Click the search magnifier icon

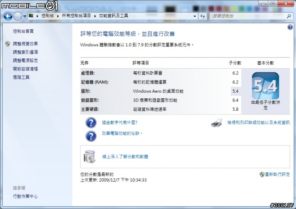click(x=289, y=16)
